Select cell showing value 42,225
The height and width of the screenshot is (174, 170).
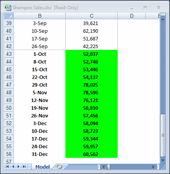[92, 46]
